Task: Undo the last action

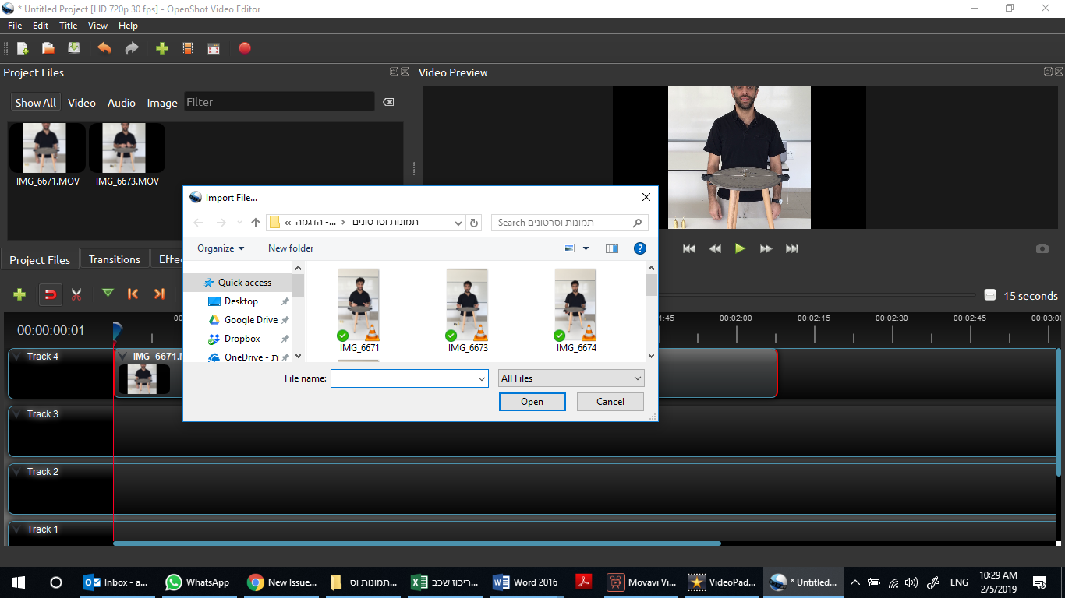Action: (104, 48)
